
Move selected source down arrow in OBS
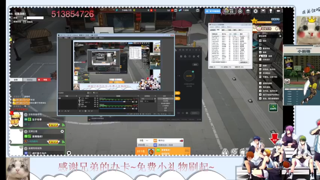(x=92, y=111)
